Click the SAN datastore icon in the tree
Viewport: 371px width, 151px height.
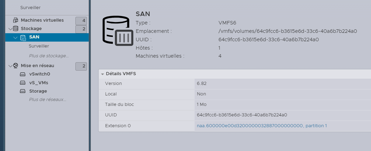click(23, 37)
